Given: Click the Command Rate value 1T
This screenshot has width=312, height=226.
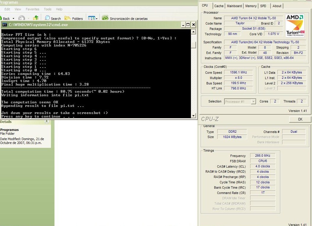Looking at the screenshot, I should [x=263, y=193].
